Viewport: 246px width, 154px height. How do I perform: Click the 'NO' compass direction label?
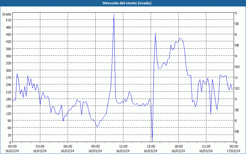click(x=237, y=67)
